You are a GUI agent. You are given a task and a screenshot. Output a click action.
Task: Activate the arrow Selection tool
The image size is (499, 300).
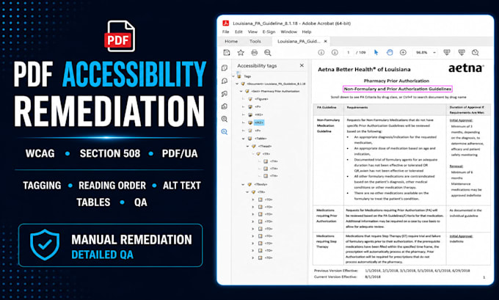[376, 53]
